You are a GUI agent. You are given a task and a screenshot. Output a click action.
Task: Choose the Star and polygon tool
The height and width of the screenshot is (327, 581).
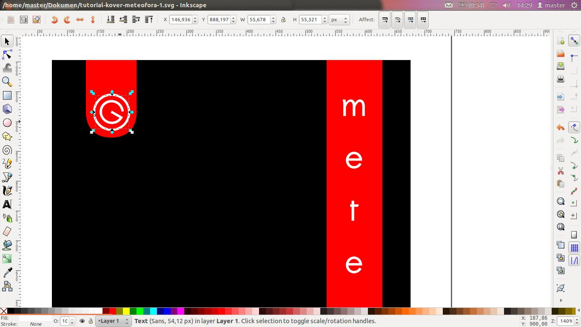click(x=7, y=136)
